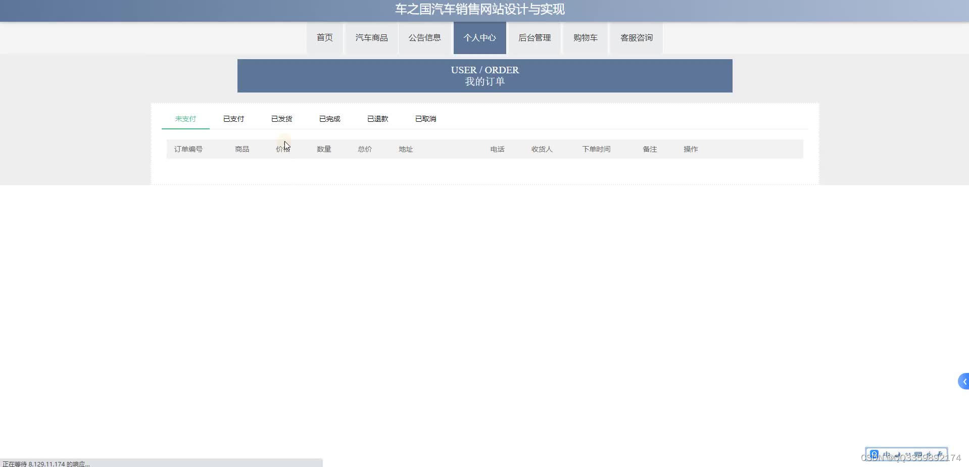Switch to the 已支付 orders tab
This screenshot has height=467, width=969.
233,119
